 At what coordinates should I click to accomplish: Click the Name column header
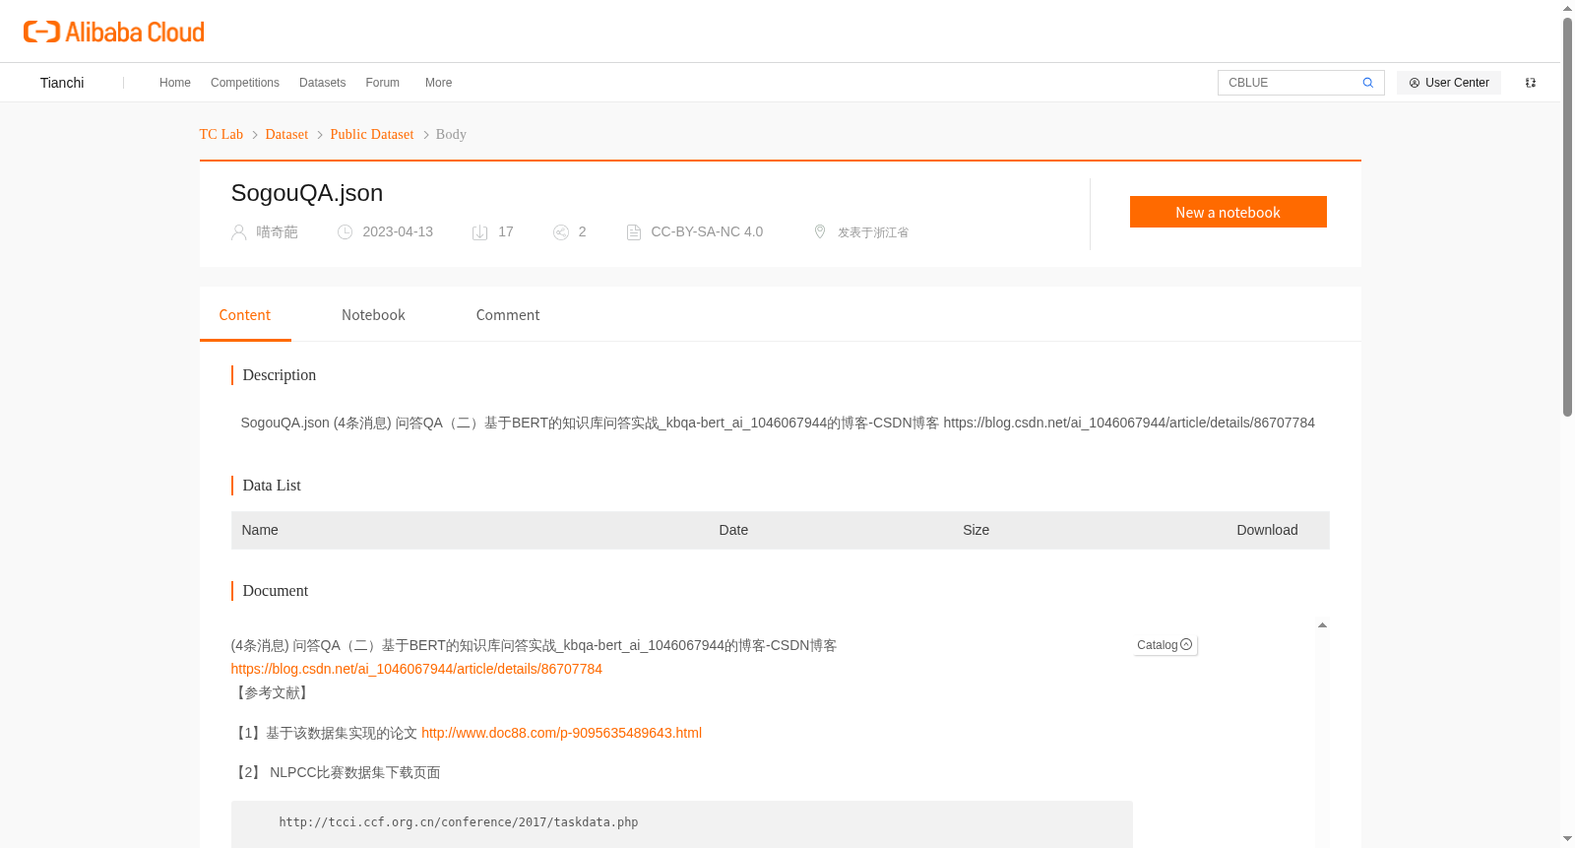[260, 530]
